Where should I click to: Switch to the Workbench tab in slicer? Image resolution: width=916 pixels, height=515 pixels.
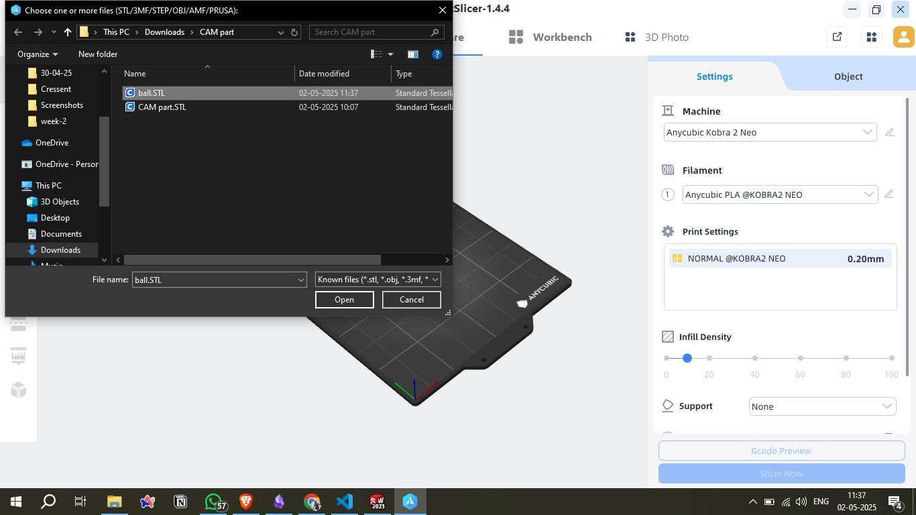coord(550,38)
